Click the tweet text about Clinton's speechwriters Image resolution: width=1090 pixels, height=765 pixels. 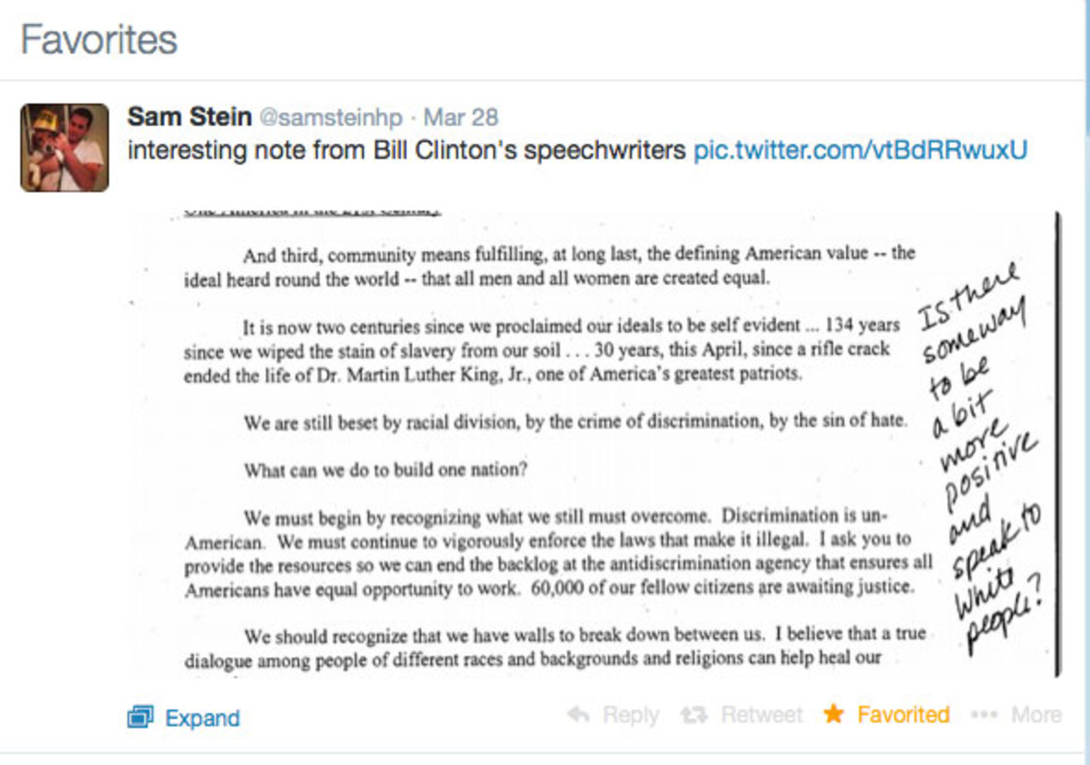coord(406,150)
